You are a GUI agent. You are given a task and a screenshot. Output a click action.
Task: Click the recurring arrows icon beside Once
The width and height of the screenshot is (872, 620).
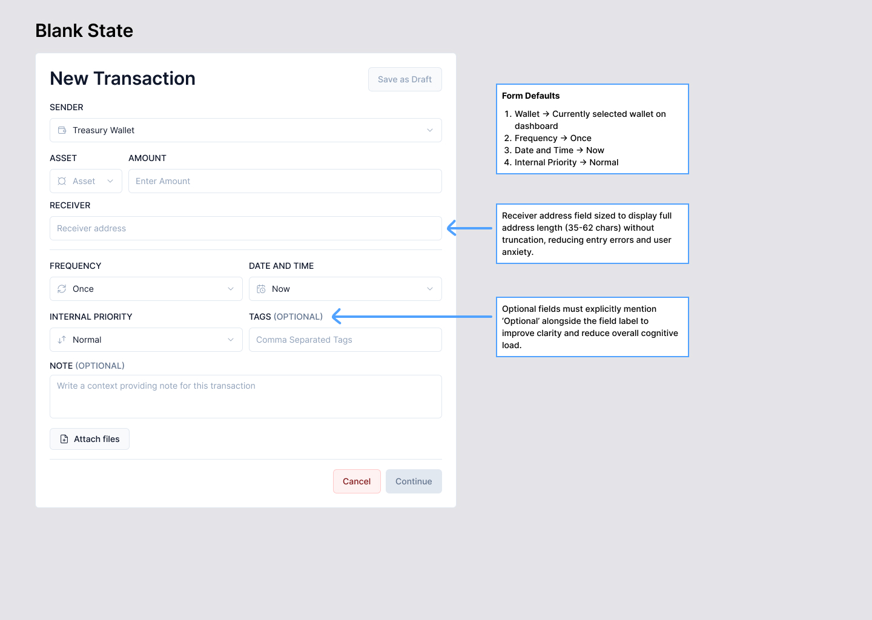point(62,289)
